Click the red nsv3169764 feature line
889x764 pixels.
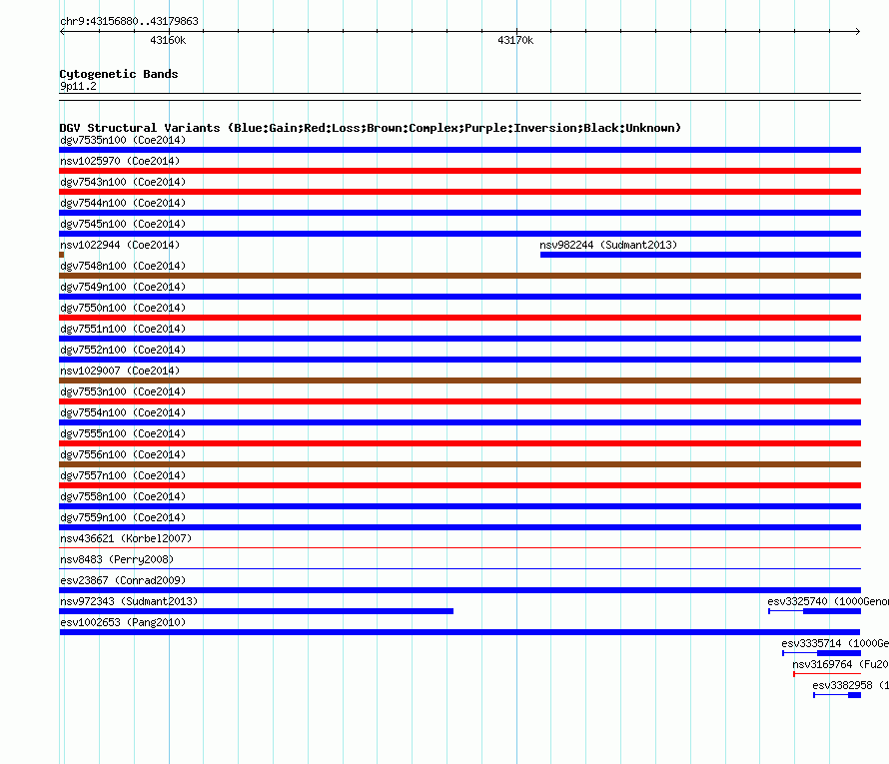click(x=827, y=674)
